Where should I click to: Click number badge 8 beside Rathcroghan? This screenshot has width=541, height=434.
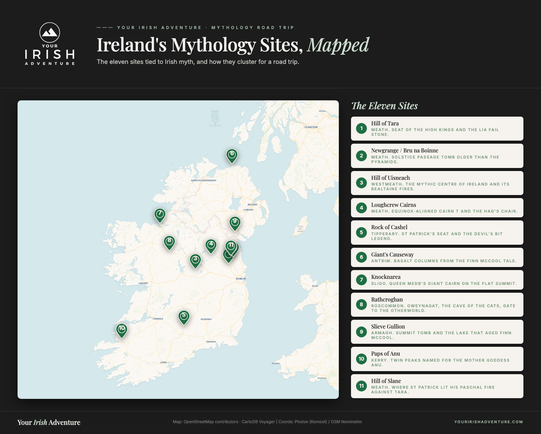click(361, 305)
